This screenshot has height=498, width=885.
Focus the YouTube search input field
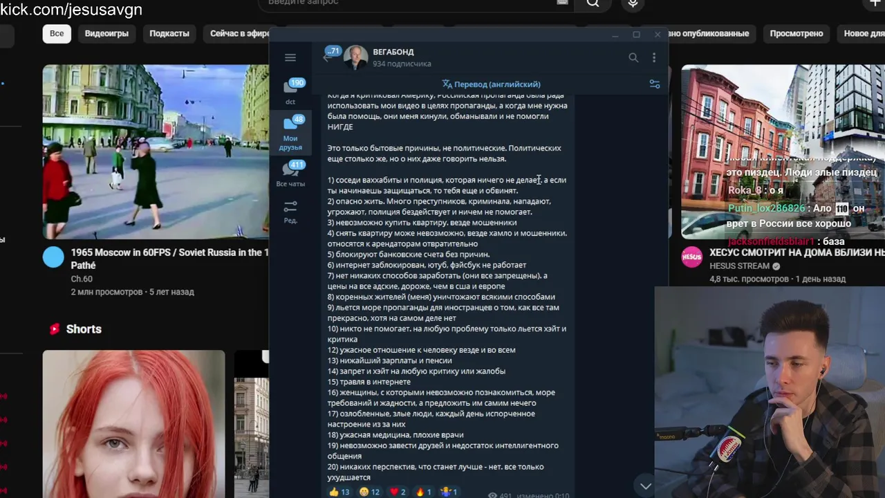[415, 3]
